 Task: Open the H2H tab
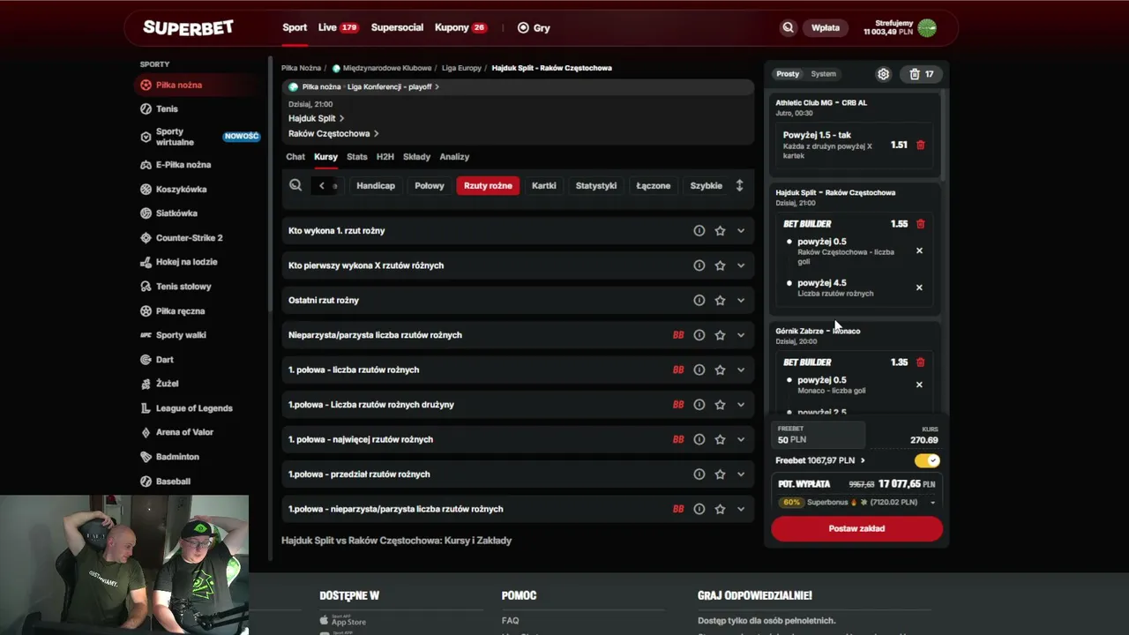[385, 157]
